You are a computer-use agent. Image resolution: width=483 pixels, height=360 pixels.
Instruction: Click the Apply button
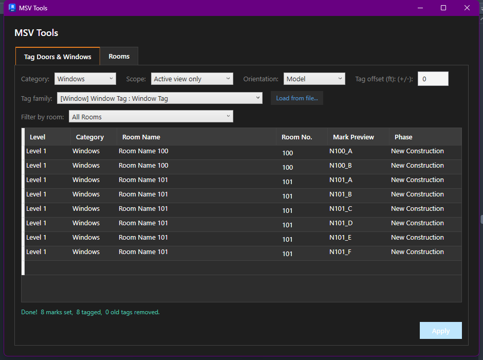pos(440,331)
